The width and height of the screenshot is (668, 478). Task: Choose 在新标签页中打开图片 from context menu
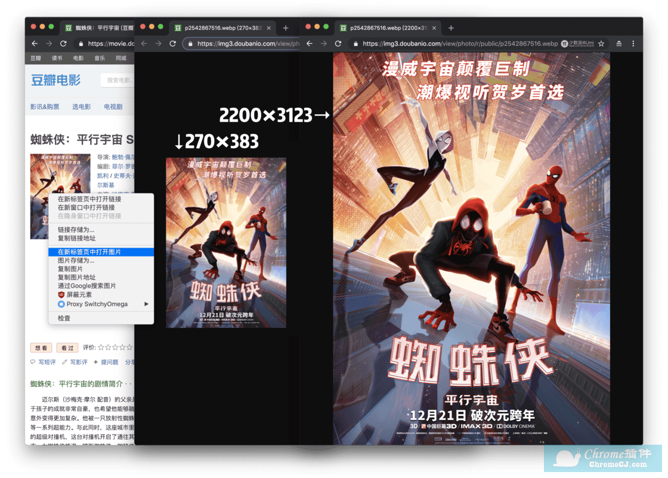[x=101, y=252]
